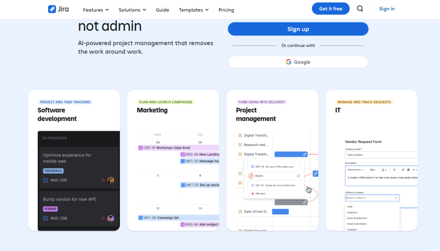The width and height of the screenshot is (440, 251).
Task: Click avatar on NUC-335 card
Action: (111, 181)
